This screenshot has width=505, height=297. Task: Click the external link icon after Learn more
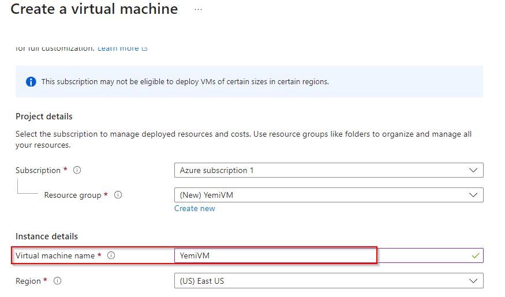tap(145, 48)
